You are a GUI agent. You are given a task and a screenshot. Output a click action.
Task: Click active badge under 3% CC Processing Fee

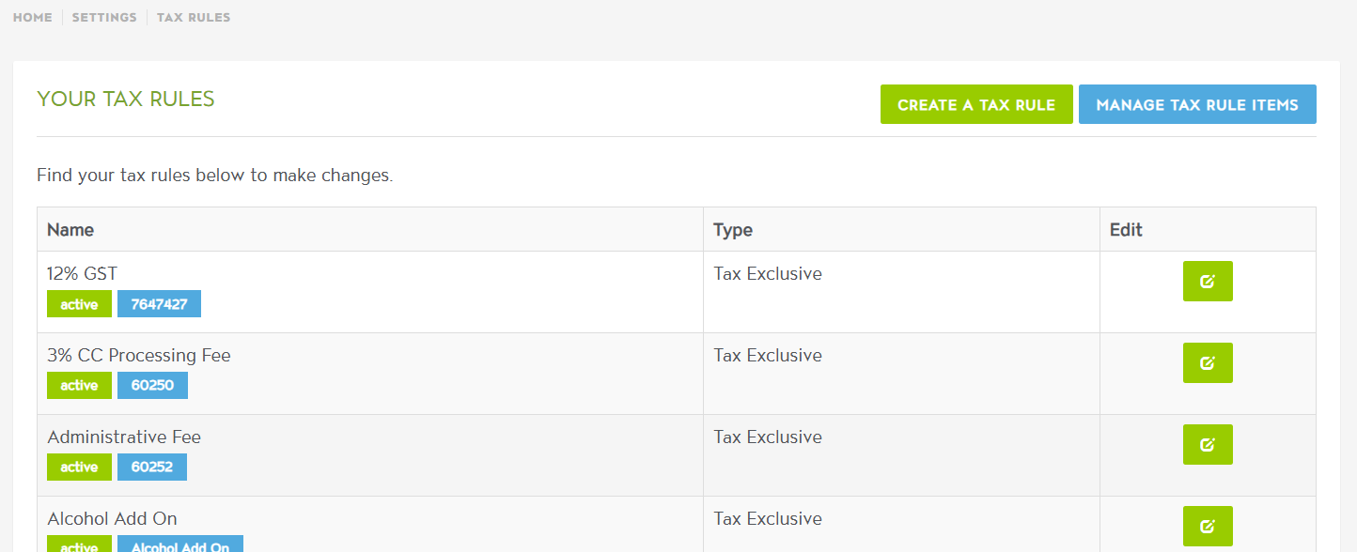coord(79,386)
